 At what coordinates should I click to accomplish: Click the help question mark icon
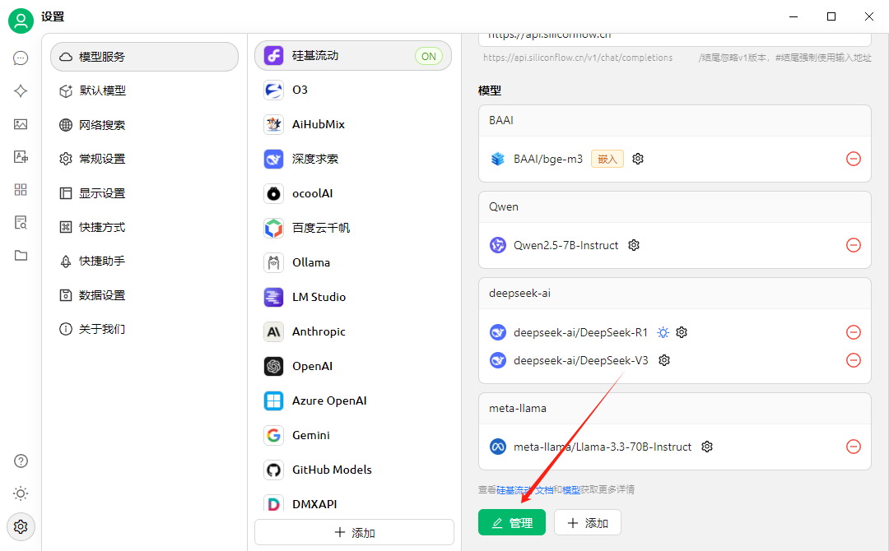(21, 461)
